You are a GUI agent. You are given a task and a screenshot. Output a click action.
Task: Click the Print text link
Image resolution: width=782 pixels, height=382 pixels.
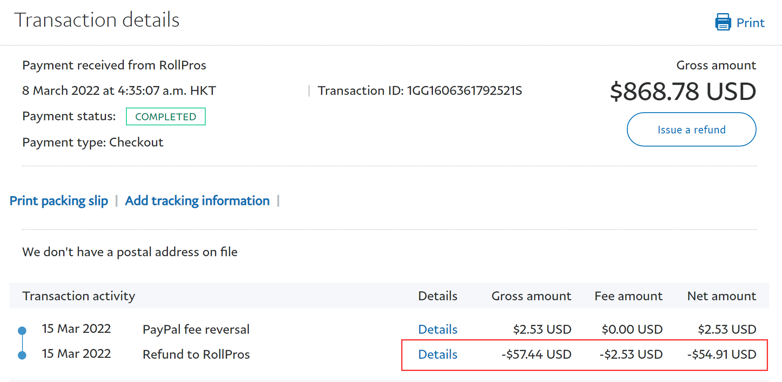point(750,23)
